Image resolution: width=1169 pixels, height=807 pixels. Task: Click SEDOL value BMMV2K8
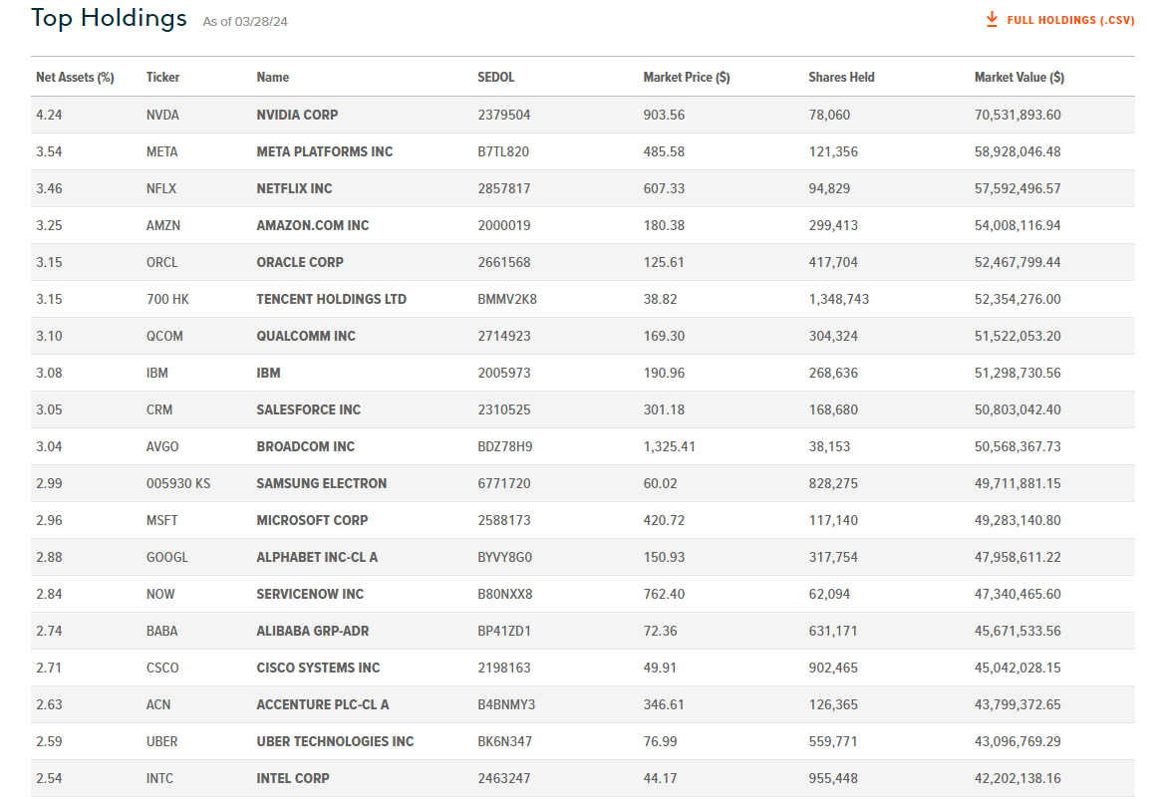(507, 300)
